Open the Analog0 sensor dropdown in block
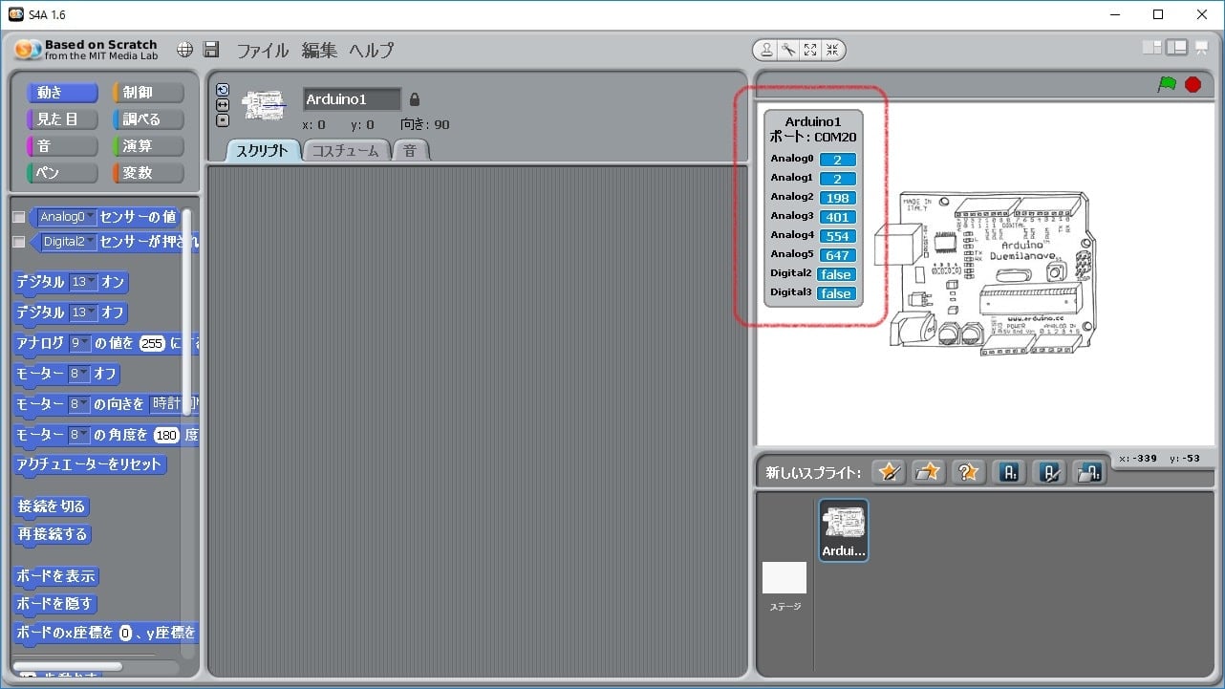The height and width of the screenshot is (689, 1225). click(x=68, y=217)
